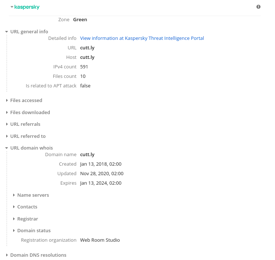Collapse the URL general info section
The image size is (275, 260).
(7, 32)
